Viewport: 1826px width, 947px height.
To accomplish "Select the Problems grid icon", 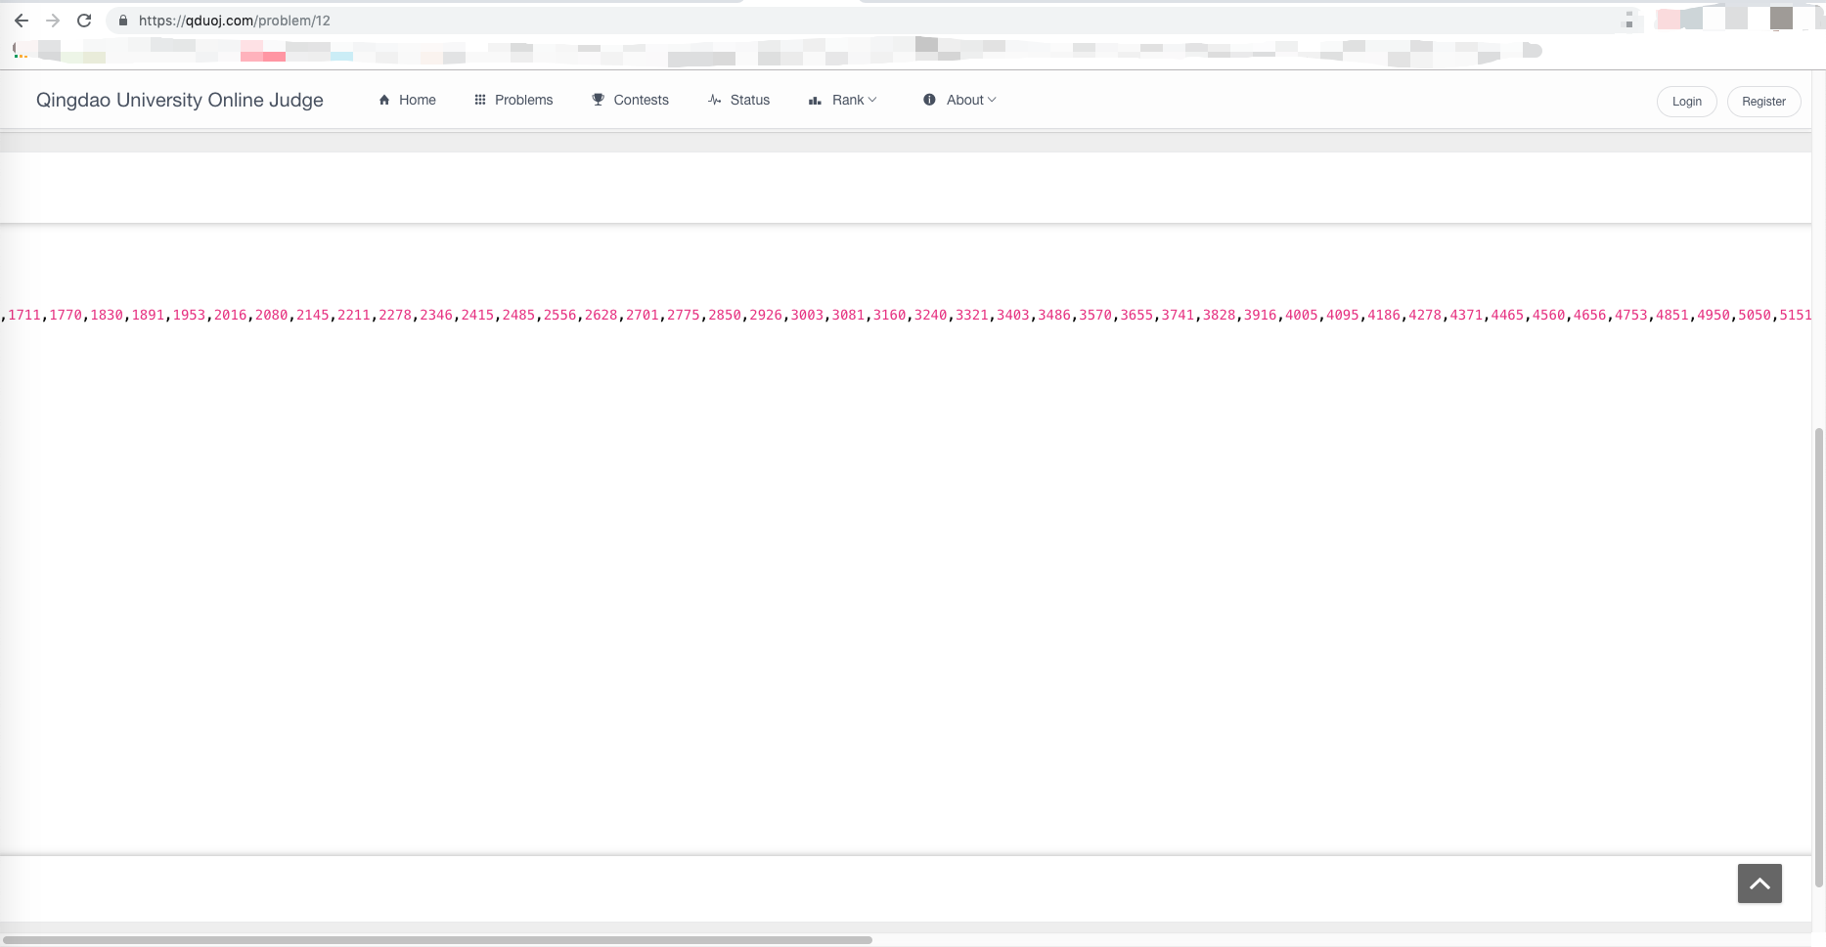I will (480, 99).
